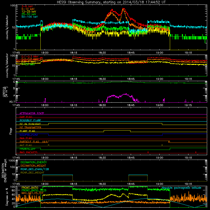Select the SC_TRANSMITTER flag label

click(30, 128)
